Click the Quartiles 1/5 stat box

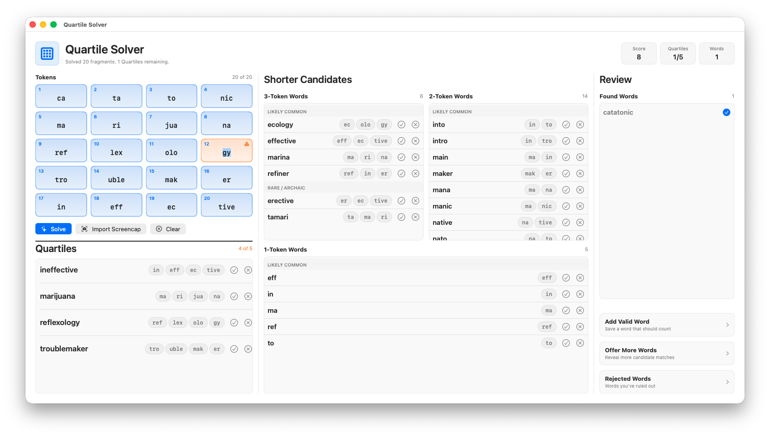pos(678,53)
